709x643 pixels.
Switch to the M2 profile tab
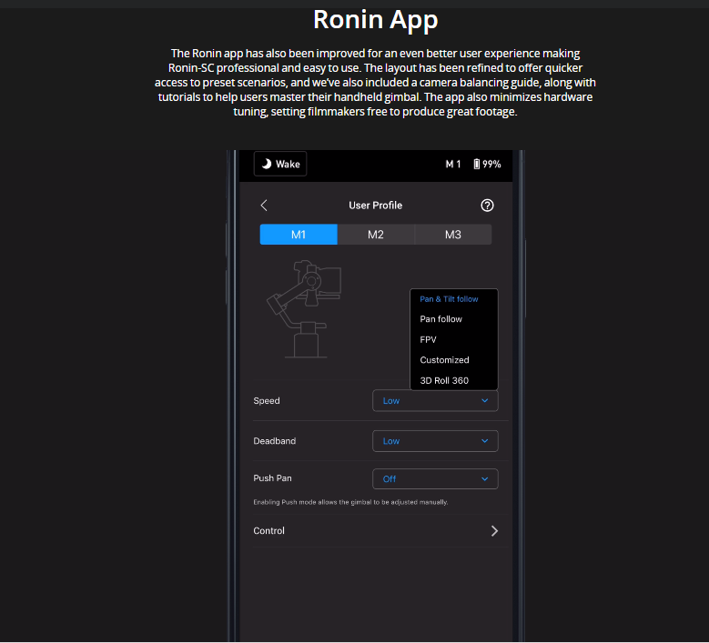[376, 235]
